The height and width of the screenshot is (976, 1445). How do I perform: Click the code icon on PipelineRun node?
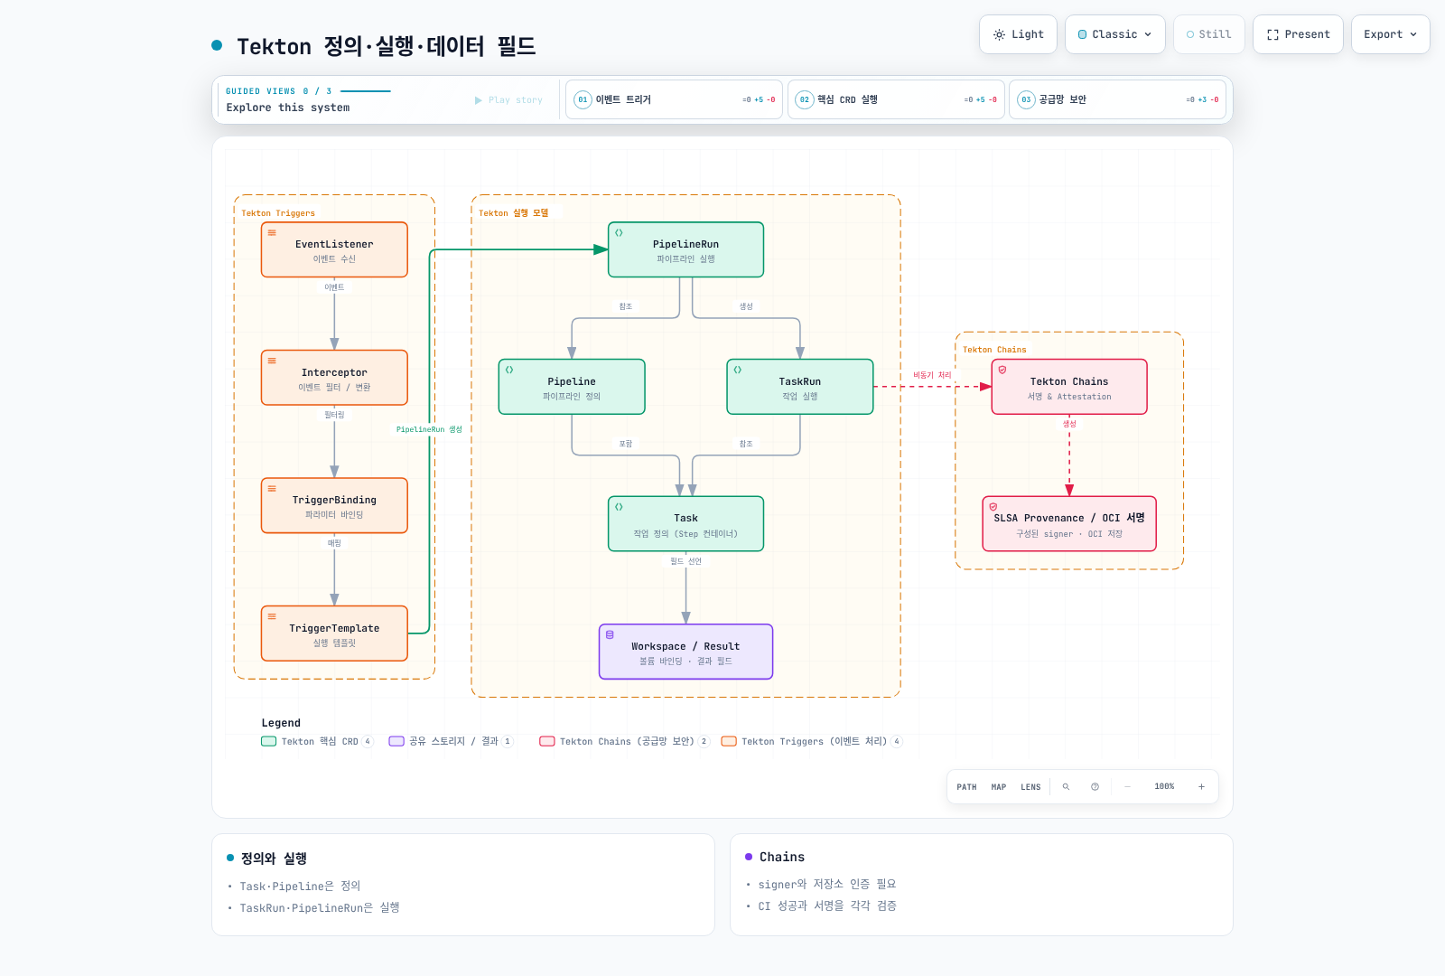point(619,233)
